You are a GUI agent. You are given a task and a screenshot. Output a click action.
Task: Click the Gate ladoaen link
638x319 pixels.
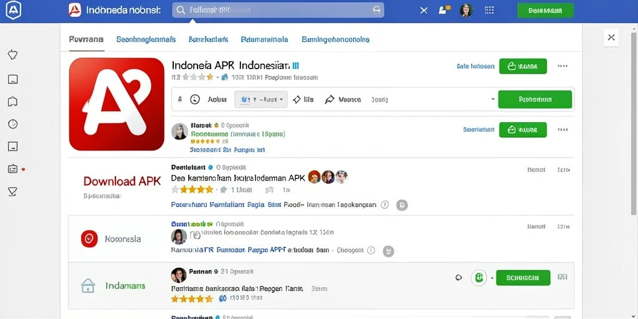tap(475, 66)
